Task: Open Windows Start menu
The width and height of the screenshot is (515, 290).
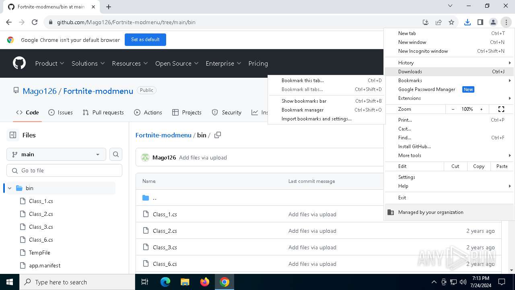Action: (x=10, y=282)
